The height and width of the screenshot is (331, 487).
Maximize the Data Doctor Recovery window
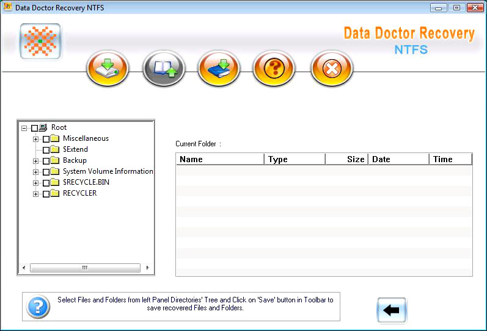tap(456, 8)
